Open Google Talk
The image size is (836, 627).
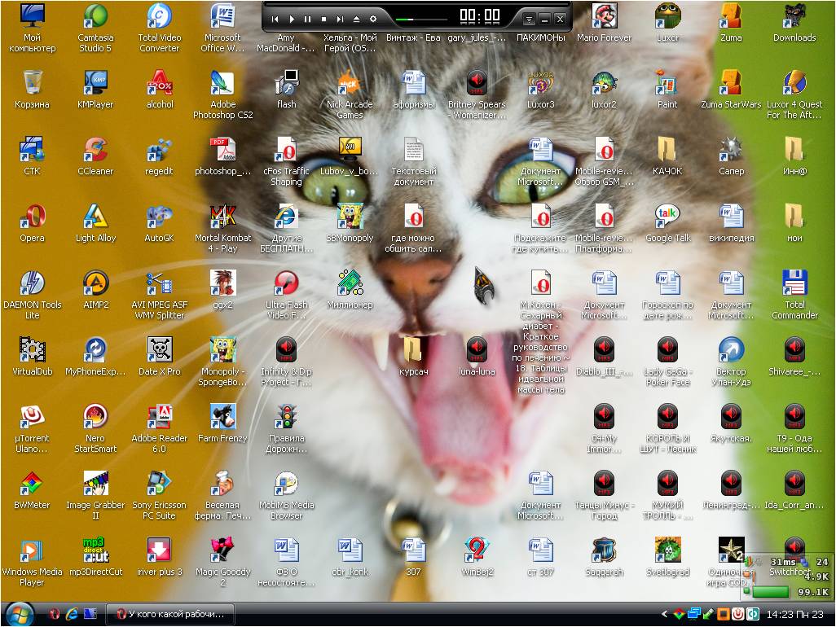pos(667,217)
